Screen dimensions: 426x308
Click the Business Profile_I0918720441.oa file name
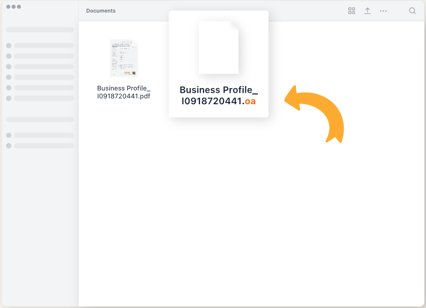point(218,95)
